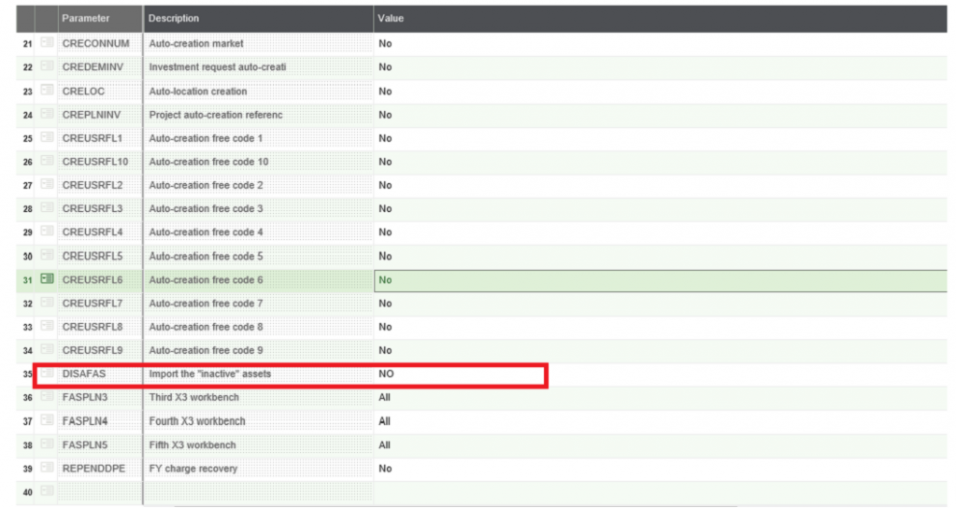Select row number 21
The width and height of the screenshot is (957, 508).
[27, 44]
